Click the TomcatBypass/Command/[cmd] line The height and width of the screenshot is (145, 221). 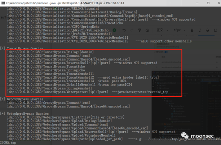tap(49, 56)
